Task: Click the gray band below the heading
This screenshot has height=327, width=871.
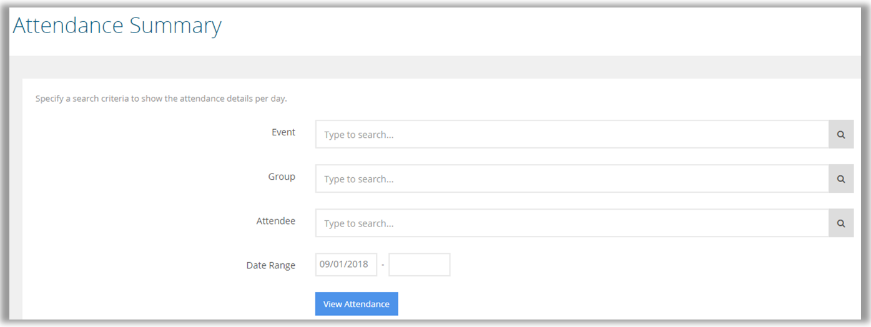Action: click(437, 67)
